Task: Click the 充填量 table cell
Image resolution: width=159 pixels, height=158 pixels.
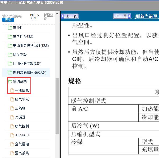Action: pos(149,150)
